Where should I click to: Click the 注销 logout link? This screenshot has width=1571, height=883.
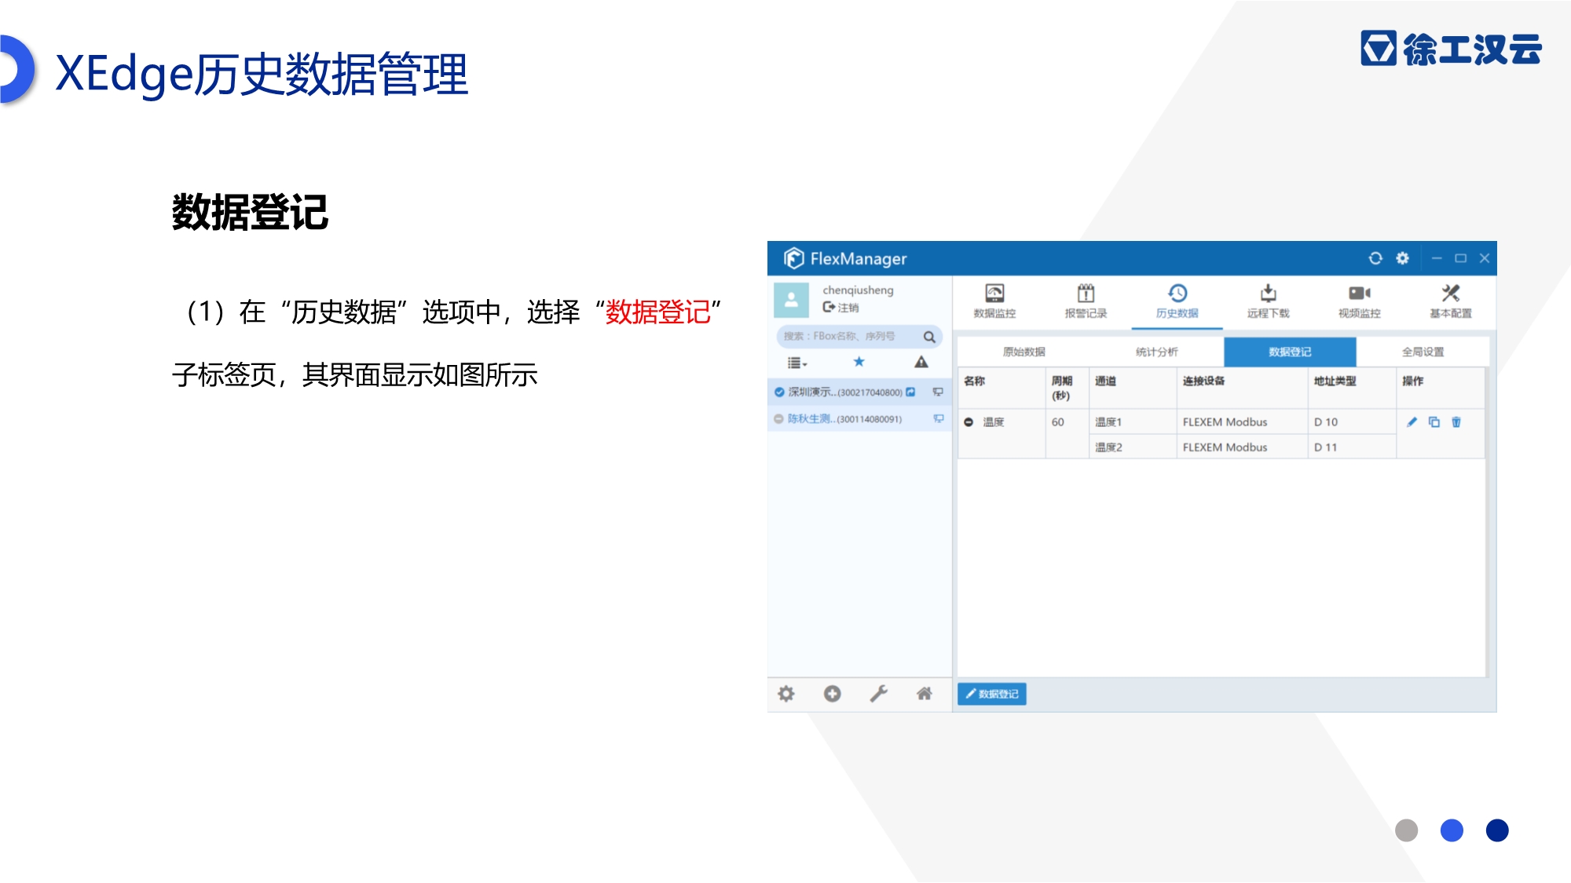pyautogui.click(x=840, y=308)
